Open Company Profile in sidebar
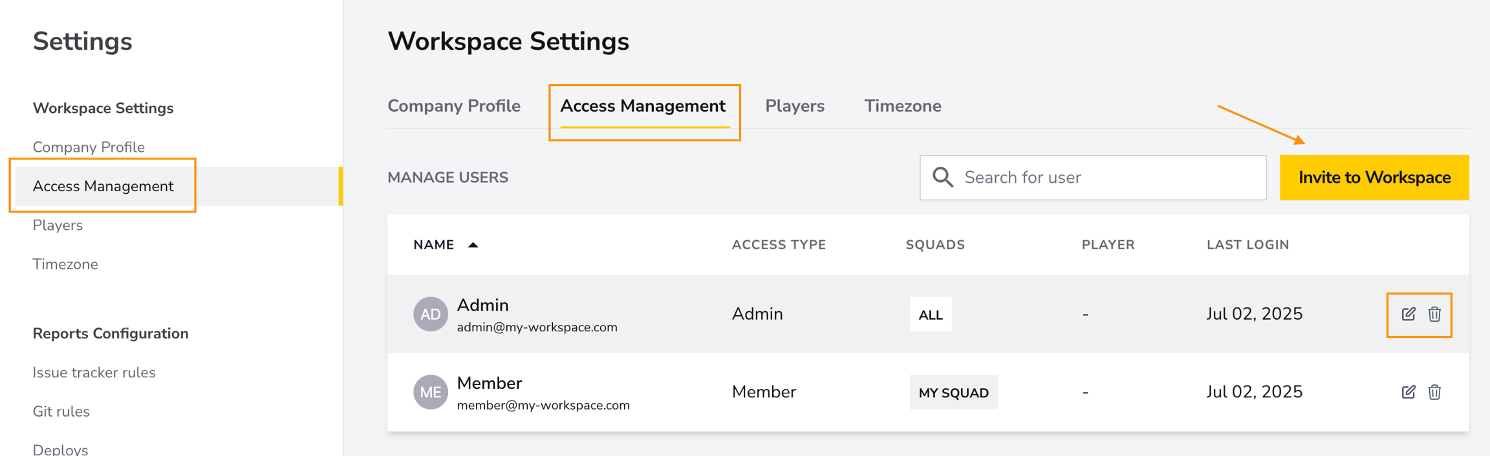The width and height of the screenshot is (1490, 456). (x=89, y=147)
